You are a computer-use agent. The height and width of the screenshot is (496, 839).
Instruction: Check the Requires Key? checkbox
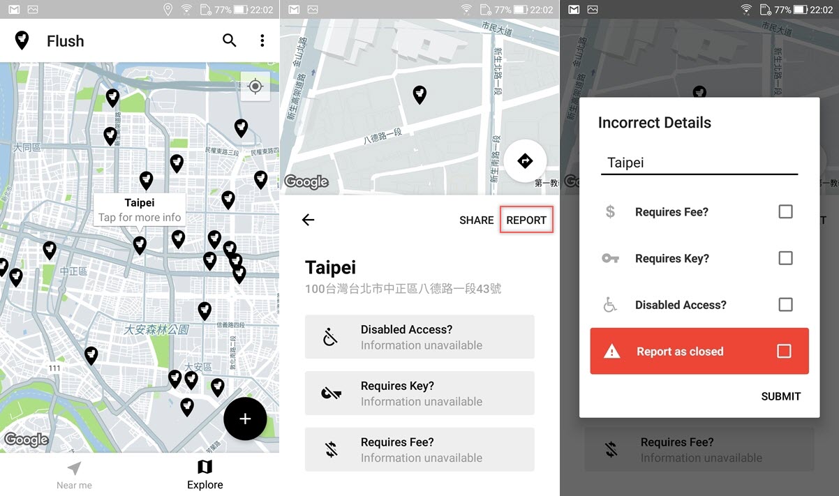[785, 258]
